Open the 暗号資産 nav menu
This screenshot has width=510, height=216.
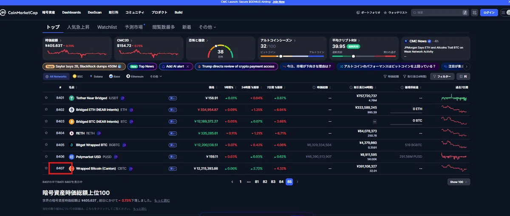(49, 13)
